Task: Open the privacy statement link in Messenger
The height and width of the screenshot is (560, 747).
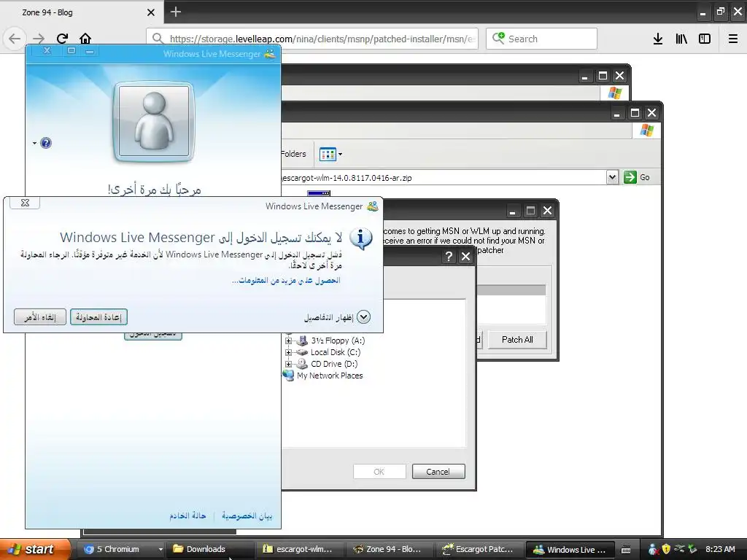Action: 247,516
